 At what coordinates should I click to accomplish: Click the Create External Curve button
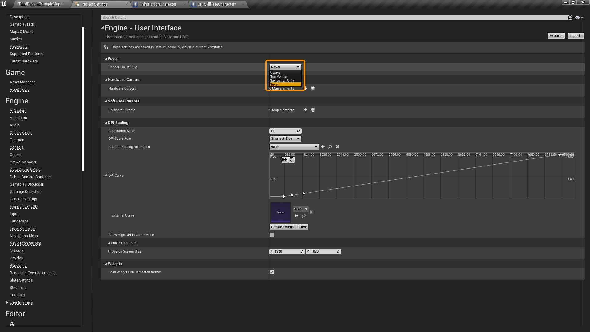tap(289, 227)
